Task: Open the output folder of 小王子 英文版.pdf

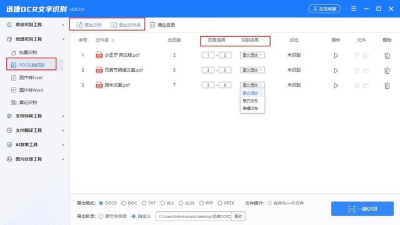Action: coord(366,56)
